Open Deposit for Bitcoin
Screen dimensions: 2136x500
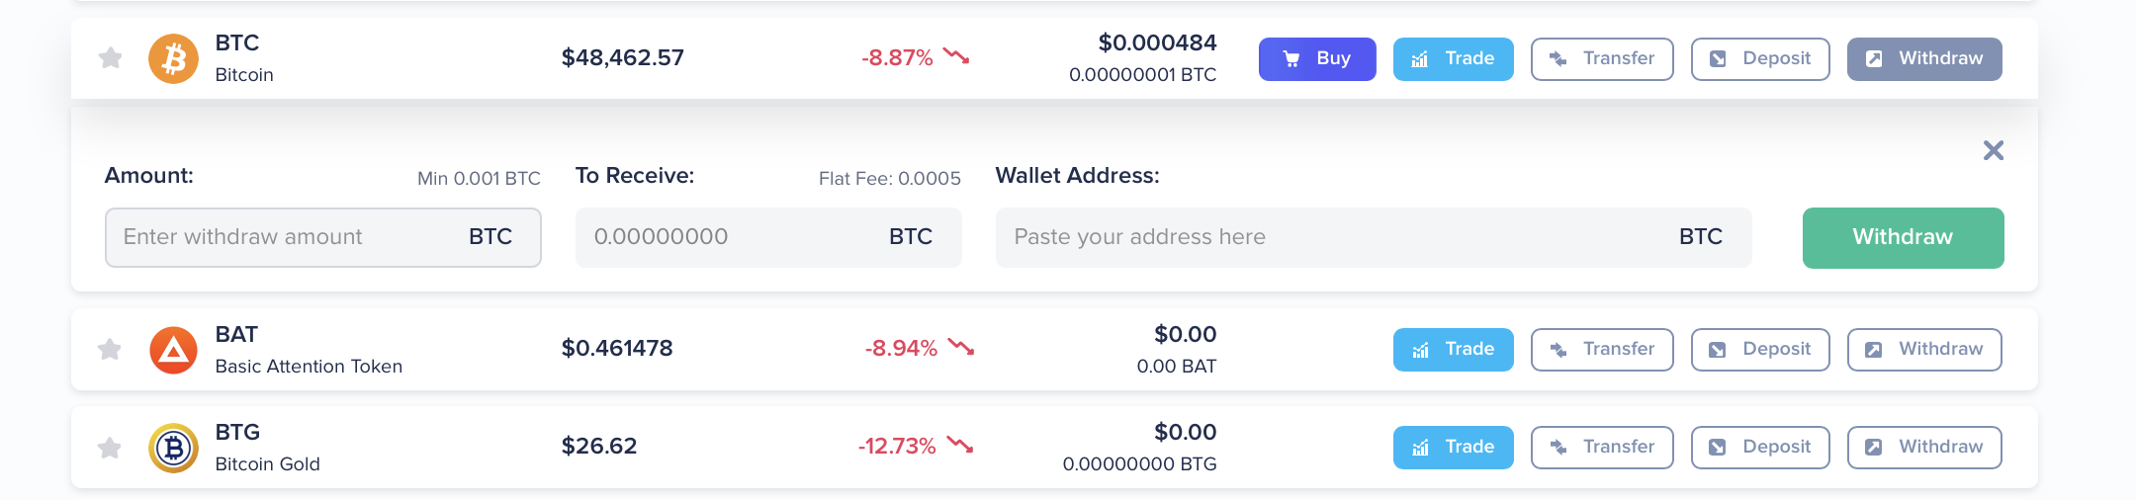(x=1759, y=59)
